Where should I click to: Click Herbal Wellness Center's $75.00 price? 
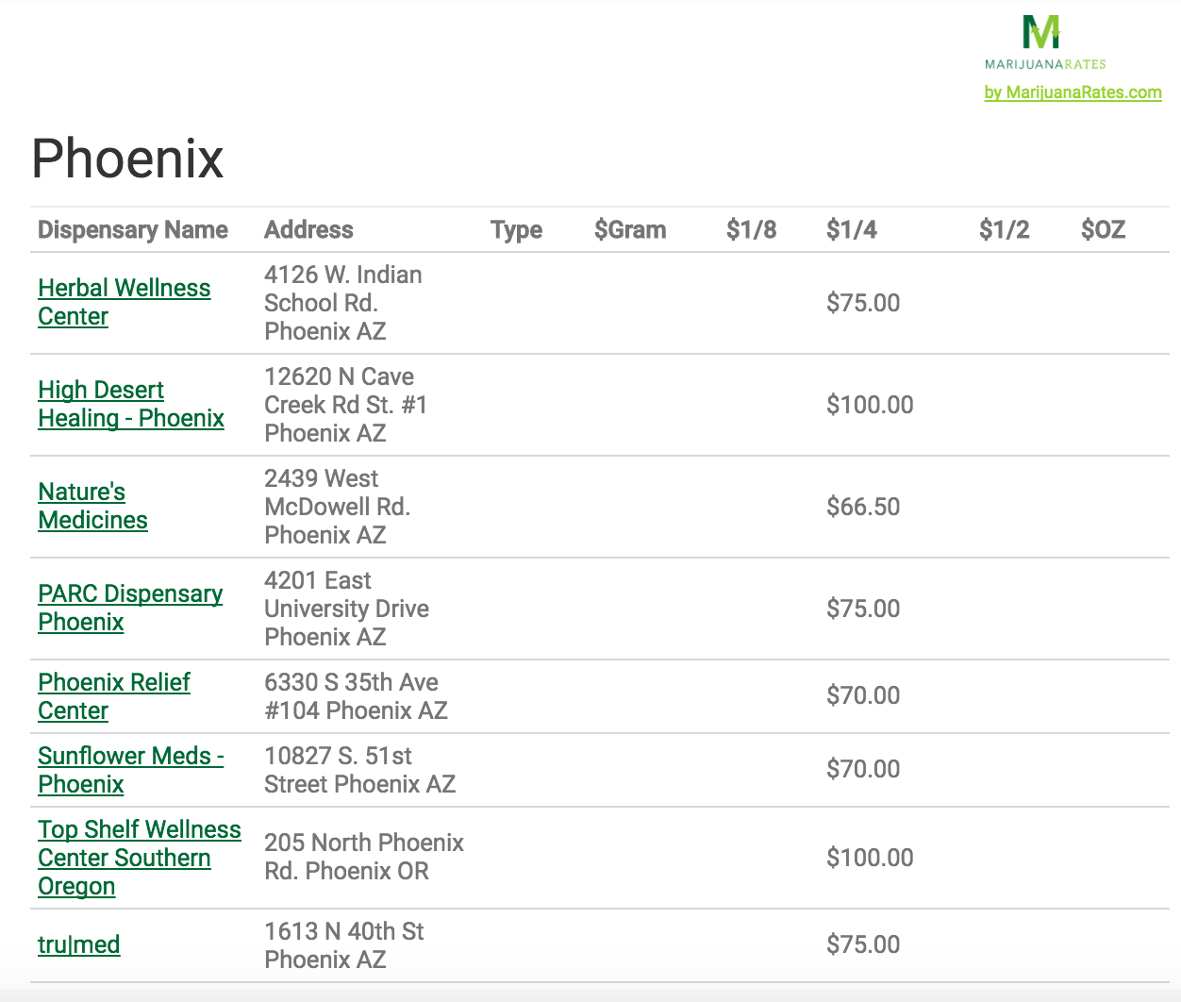[863, 303]
